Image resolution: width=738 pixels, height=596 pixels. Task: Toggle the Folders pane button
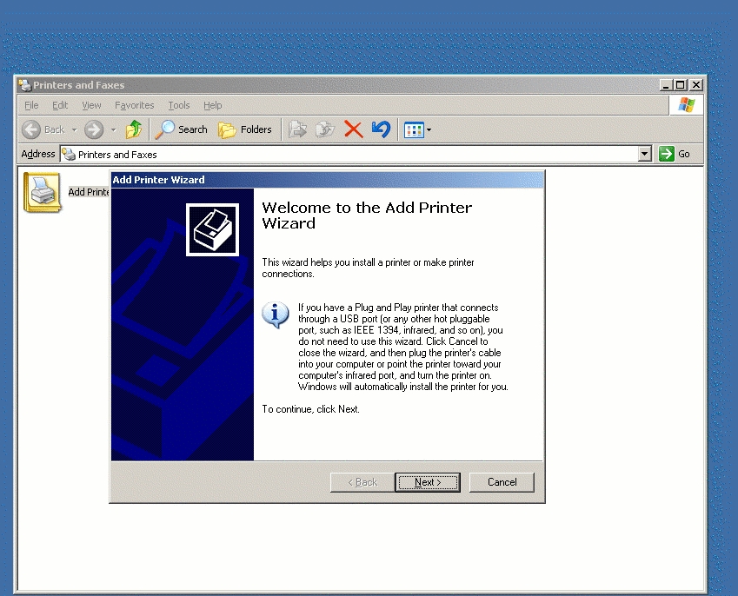(245, 129)
